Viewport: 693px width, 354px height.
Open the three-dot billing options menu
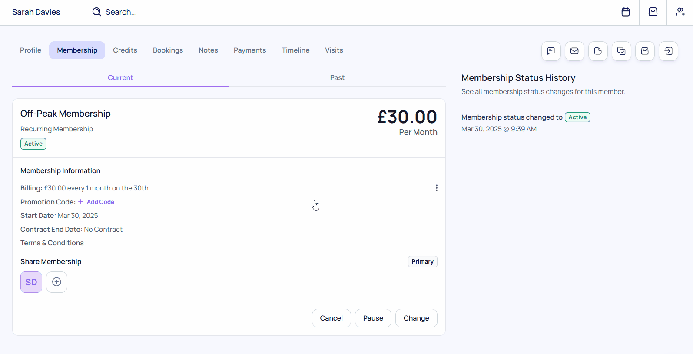pyautogui.click(x=436, y=188)
